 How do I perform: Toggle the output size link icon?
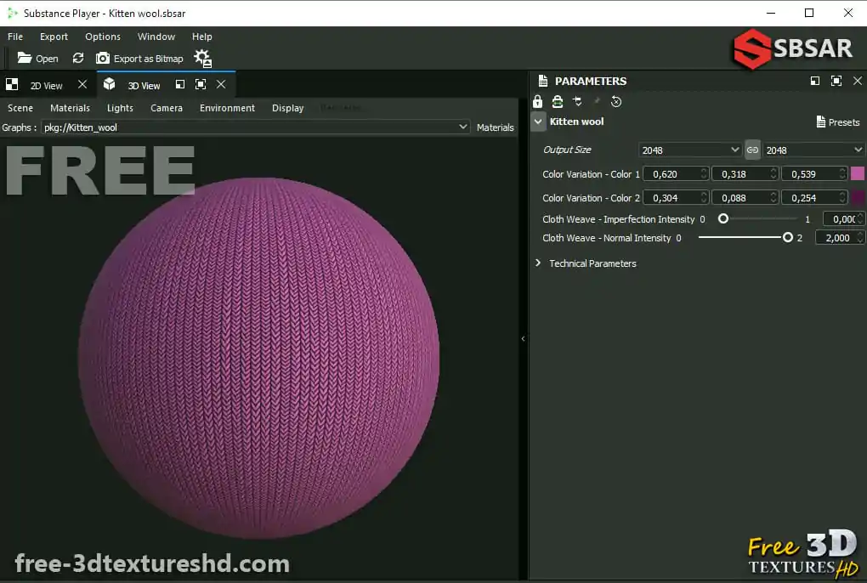coord(752,150)
